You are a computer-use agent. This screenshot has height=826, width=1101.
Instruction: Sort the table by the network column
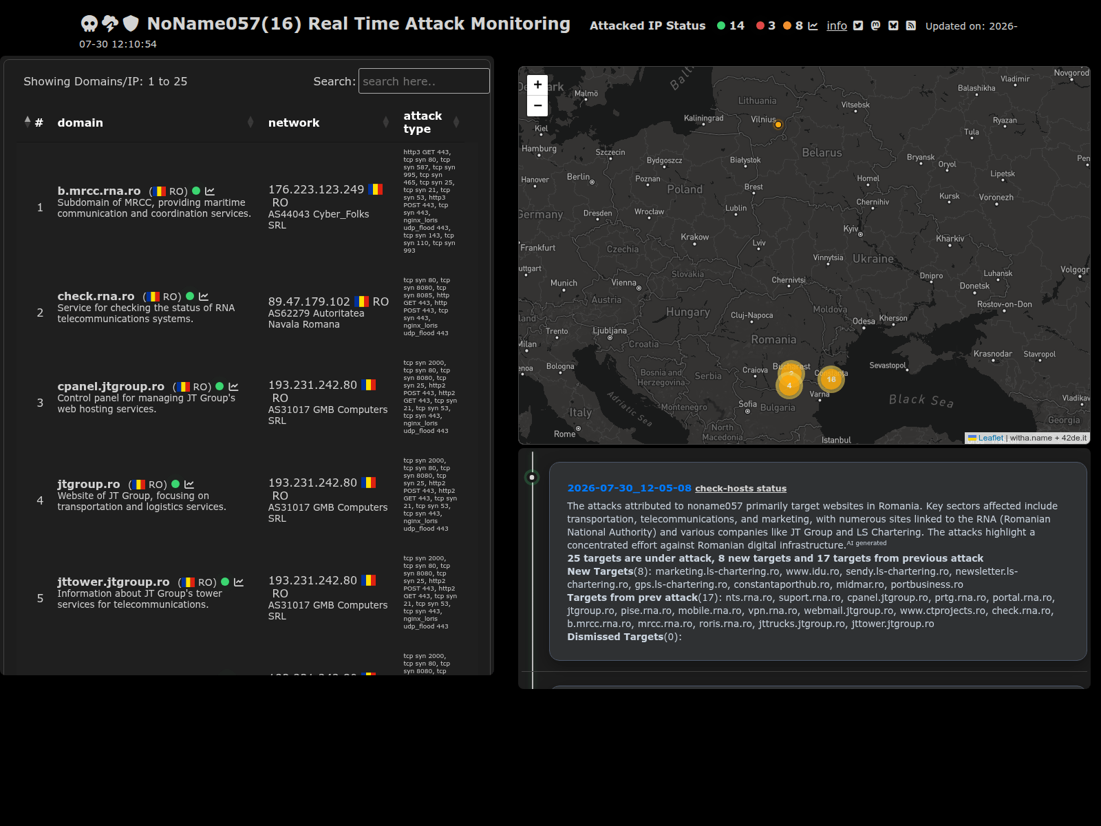(328, 123)
